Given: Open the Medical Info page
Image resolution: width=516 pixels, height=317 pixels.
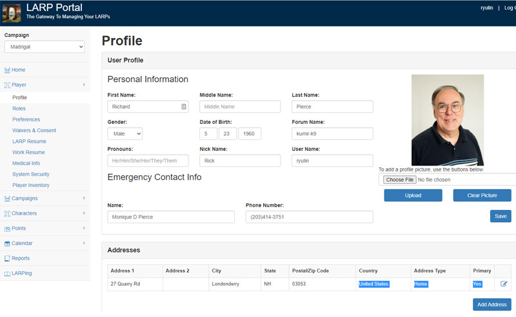Looking at the screenshot, I should pyautogui.click(x=26, y=163).
